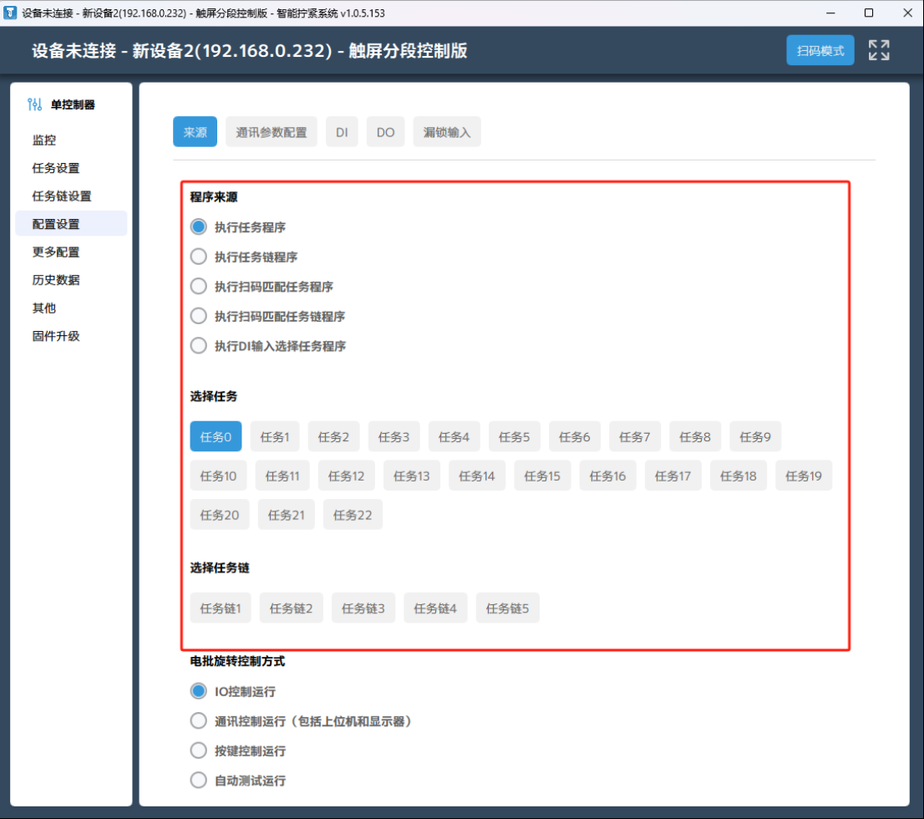This screenshot has height=819, width=924.
Task: Select 配置设置 in the sidebar
Action: click(71, 224)
